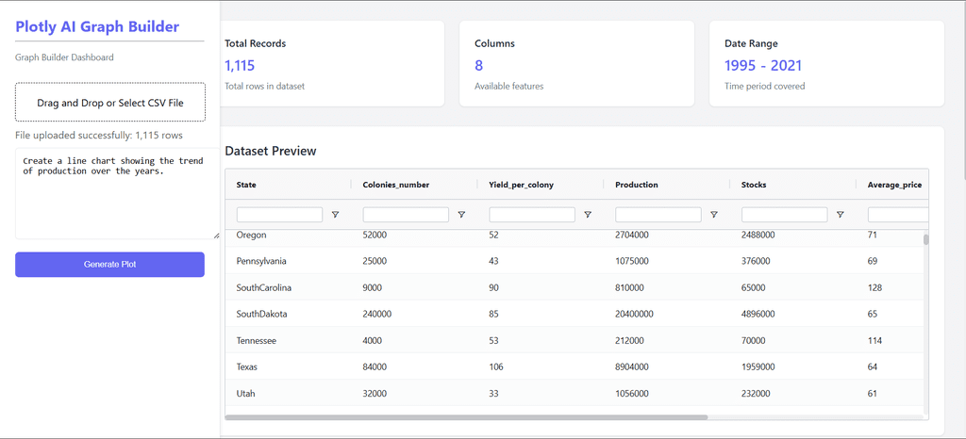This screenshot has height=439, width=966.
Task: Sort by the Yield_per_colony column header
Action: pyautogui.click(x=521, y=185)
